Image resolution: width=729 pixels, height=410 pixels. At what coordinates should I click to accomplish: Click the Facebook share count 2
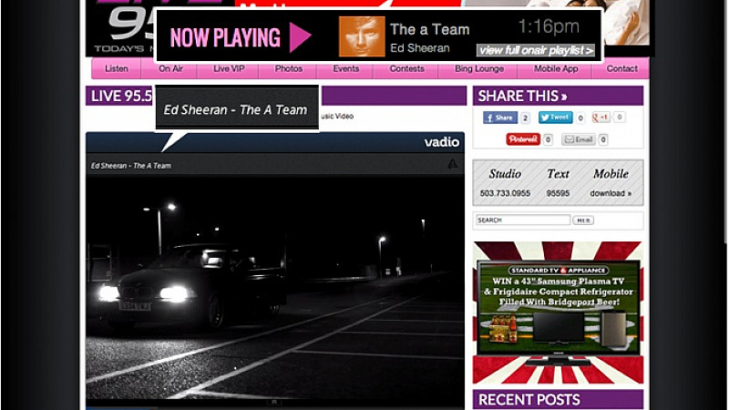tap(525, 118)
